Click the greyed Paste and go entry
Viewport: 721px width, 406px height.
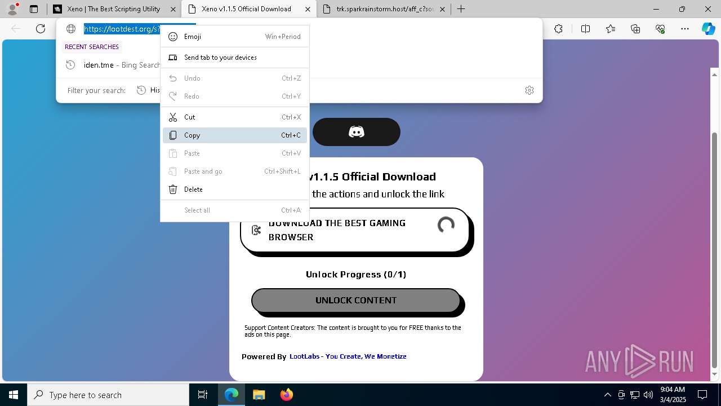[235, 171]
